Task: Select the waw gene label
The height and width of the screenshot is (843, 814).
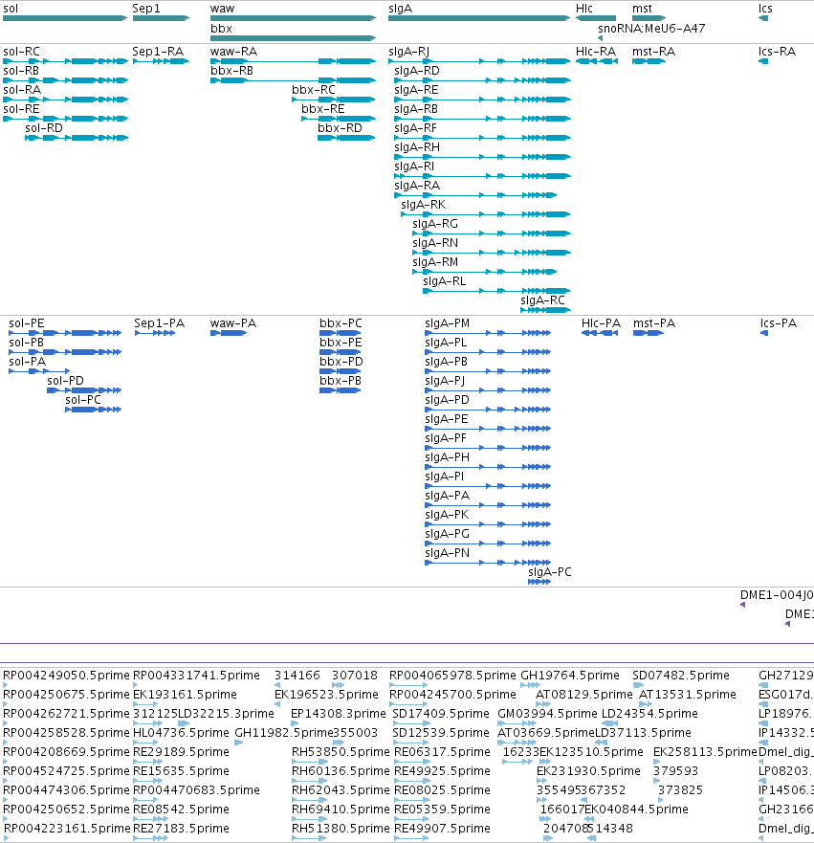Action: point(223,9)
